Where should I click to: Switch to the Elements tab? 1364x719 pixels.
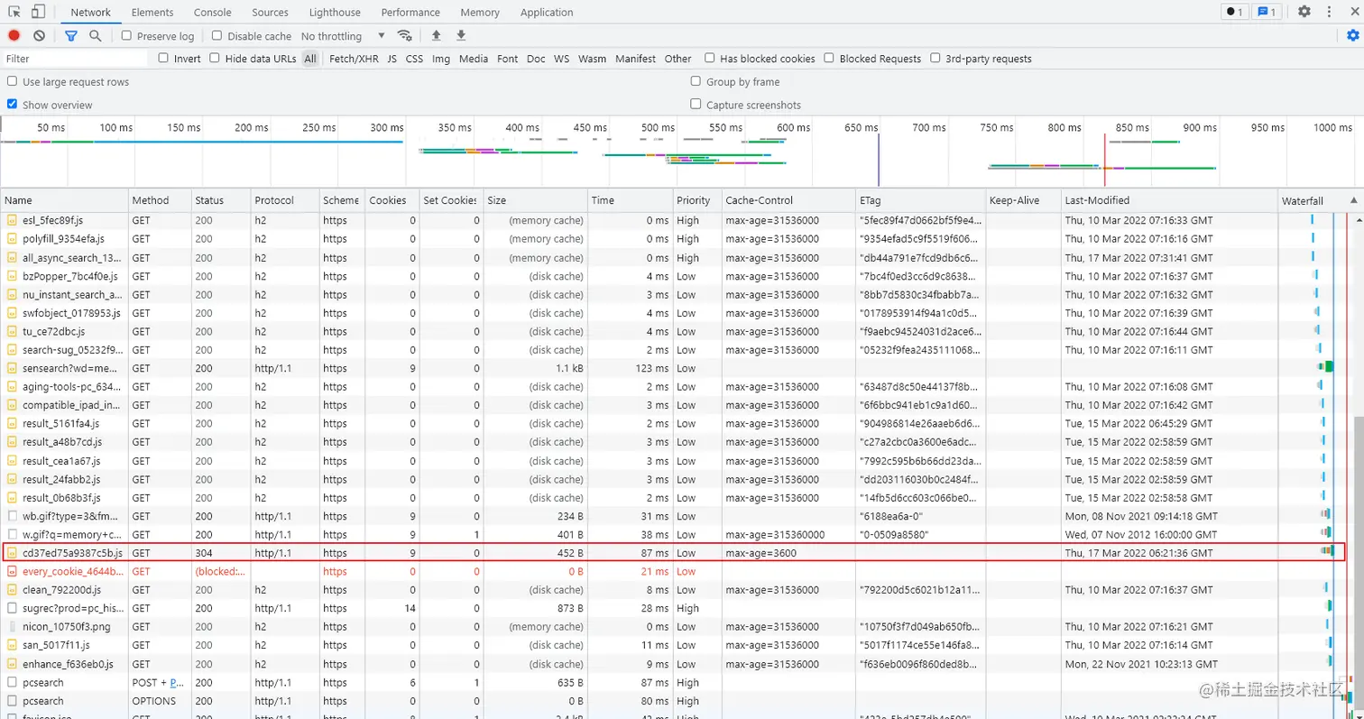click(x=152, y=13)
